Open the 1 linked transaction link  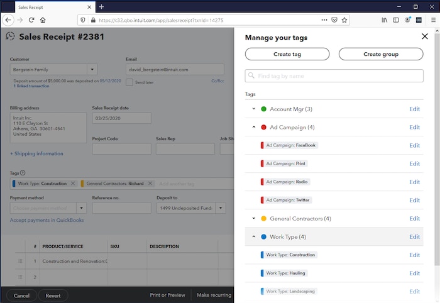[31, 86]
